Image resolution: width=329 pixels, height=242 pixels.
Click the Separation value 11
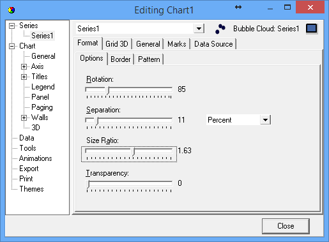[181, 120]
